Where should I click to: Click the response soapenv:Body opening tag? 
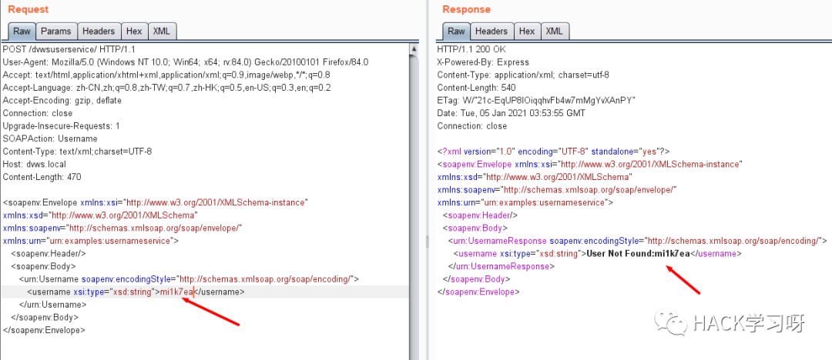[x=476, y=228]
